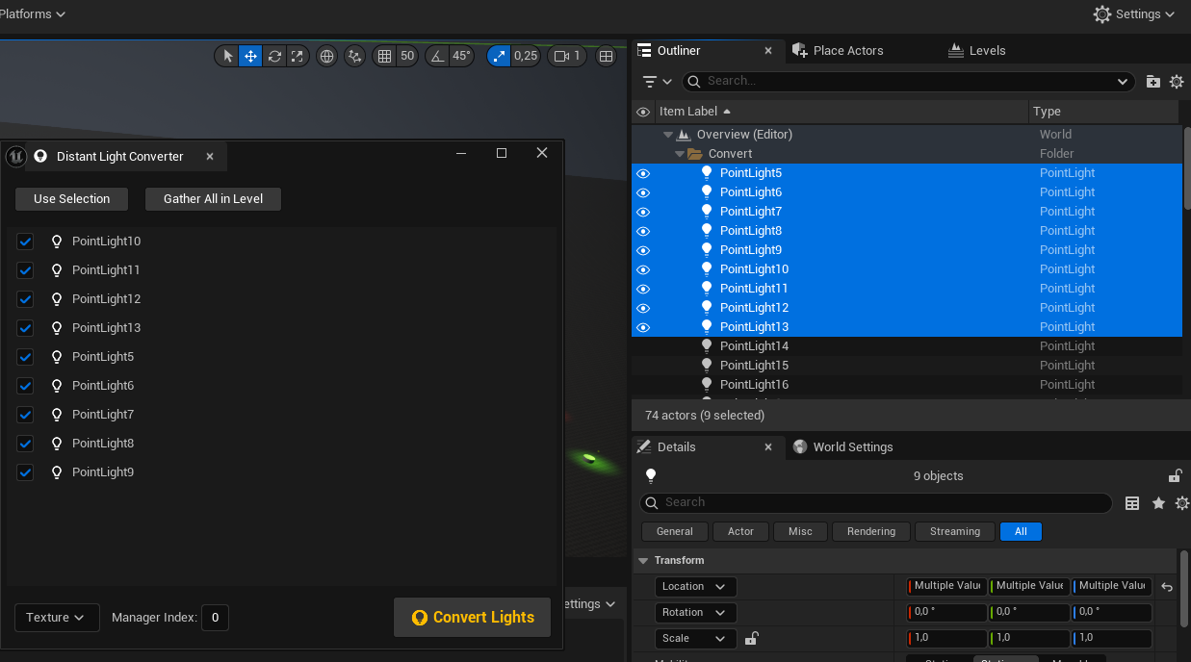Activate the Rotate gizmo tool

pyautogui.click(x=274, y=56)
